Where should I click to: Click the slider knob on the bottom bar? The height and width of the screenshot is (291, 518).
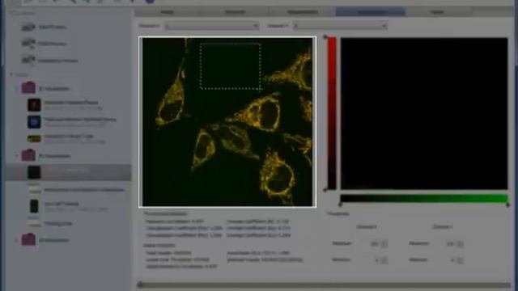140,285
